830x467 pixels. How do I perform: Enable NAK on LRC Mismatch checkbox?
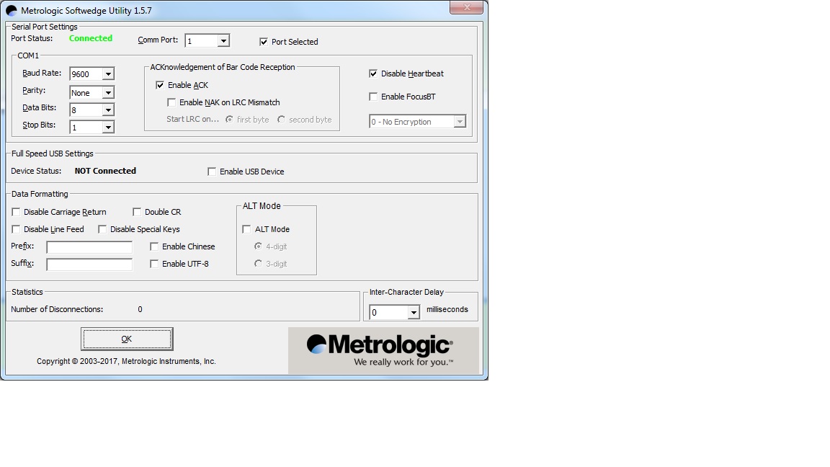coord(171,103)
